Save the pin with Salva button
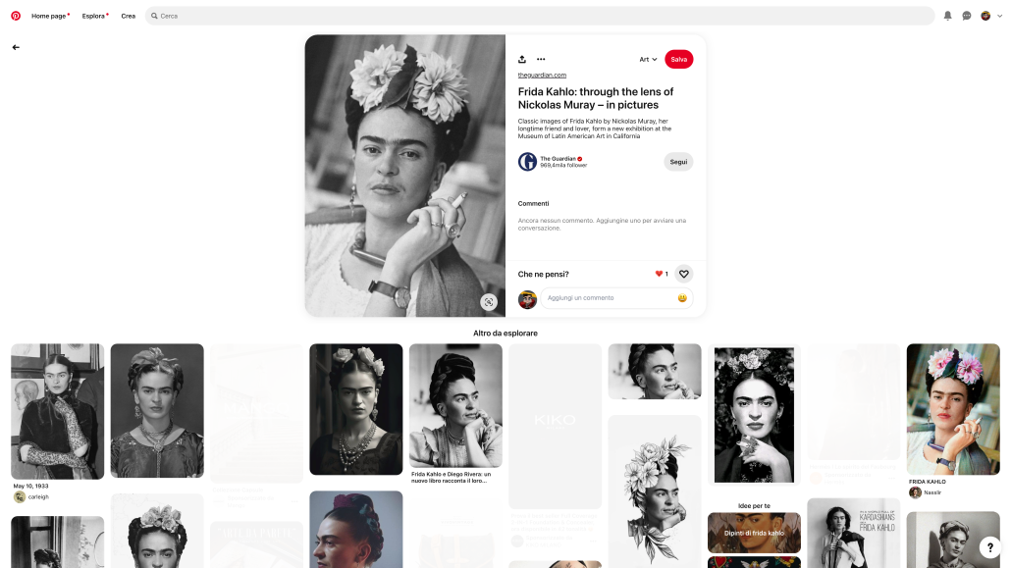1011x568 pixels. tap(679, 59)
